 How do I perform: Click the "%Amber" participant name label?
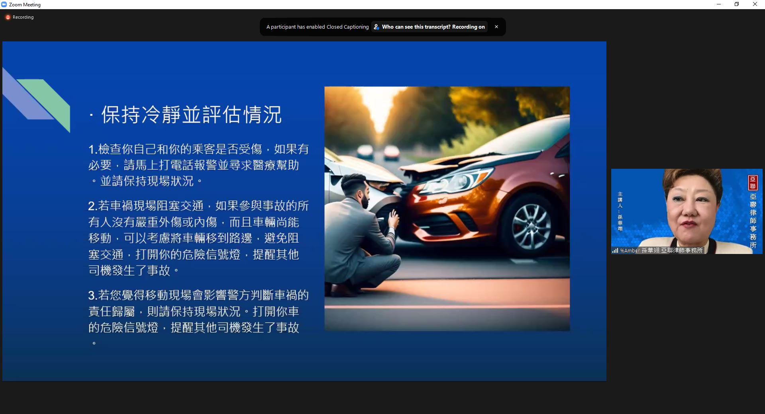[630, 250]
